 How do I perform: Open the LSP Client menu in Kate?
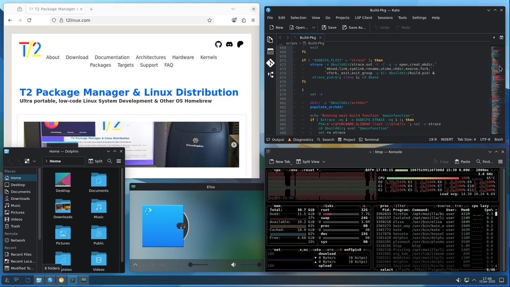coord(363,18)
